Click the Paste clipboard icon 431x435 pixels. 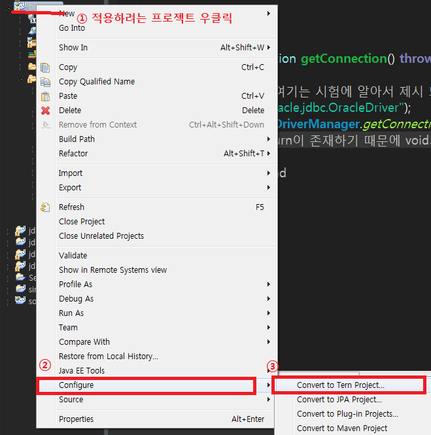point(45,96)
